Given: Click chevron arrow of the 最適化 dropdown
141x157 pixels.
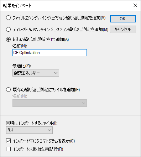Looking at the screenshot, I should pos(56,73).
